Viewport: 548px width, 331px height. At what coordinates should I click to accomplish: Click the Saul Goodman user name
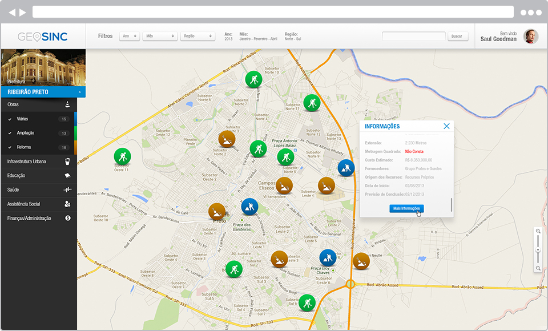[498, 39]
